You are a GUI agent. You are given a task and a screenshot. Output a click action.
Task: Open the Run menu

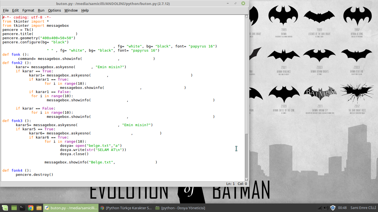41,10
